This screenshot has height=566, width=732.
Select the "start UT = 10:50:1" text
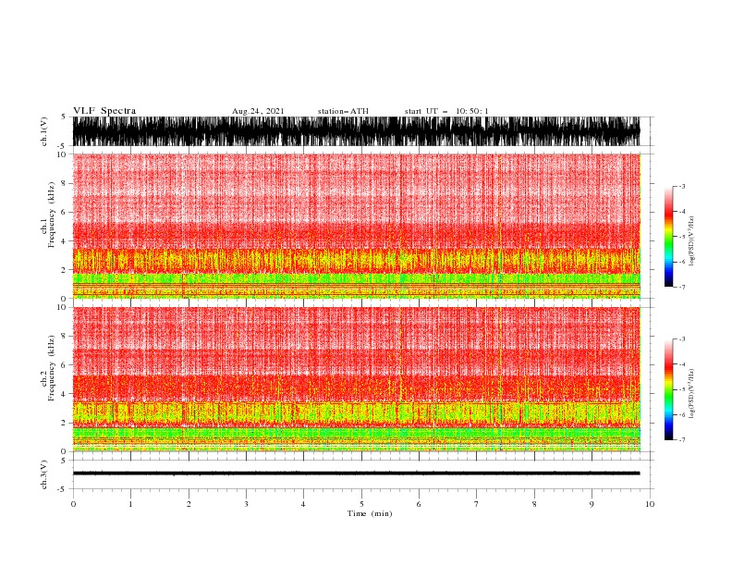tap(446, 111)
